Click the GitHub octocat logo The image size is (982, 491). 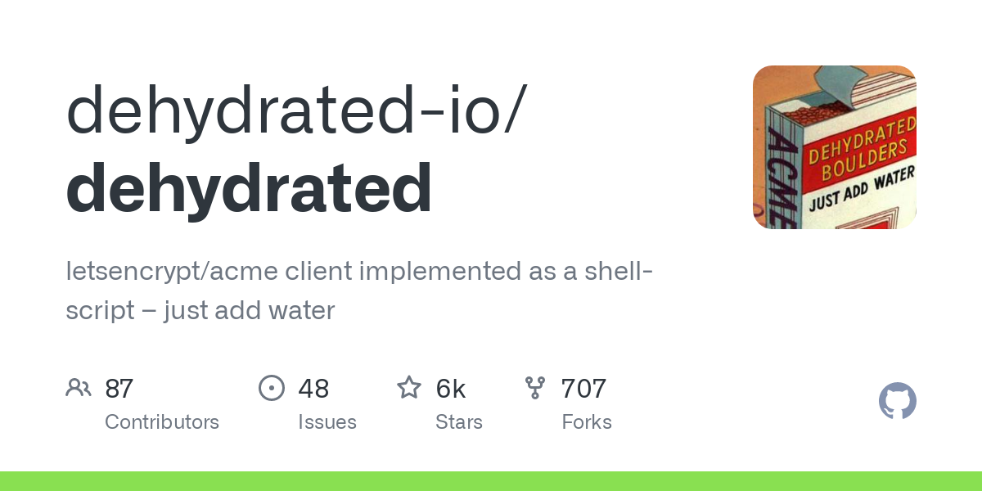pyautogui.click(x=898, y=402)
